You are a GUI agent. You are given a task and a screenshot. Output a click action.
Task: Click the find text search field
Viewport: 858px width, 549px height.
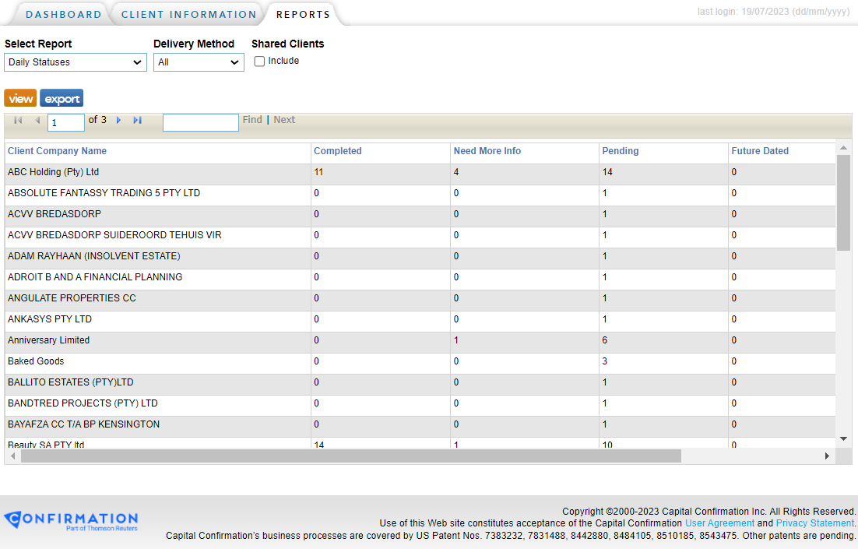[200, 122]
